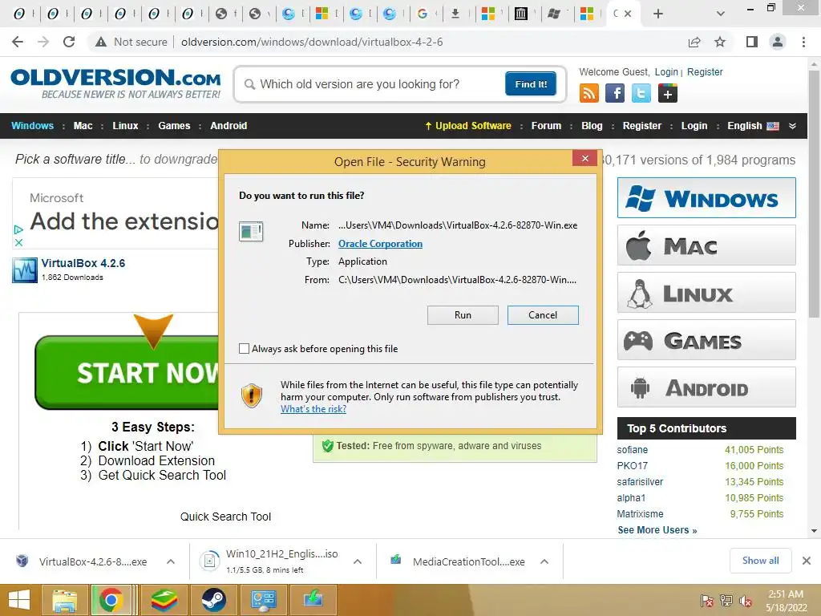Click the Find It! button
821x616 pixels.
pyautogui.click(x=531, y=83)
